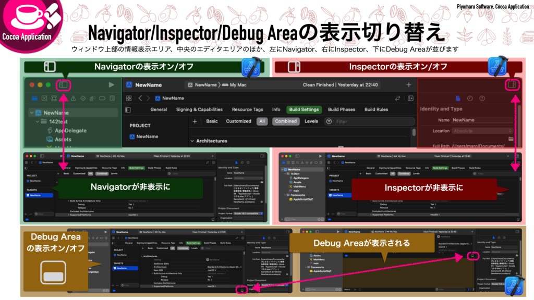Viewport: 534px width, 300px height.
Task: Show Customized build settings
Action: tap(238, 121)
